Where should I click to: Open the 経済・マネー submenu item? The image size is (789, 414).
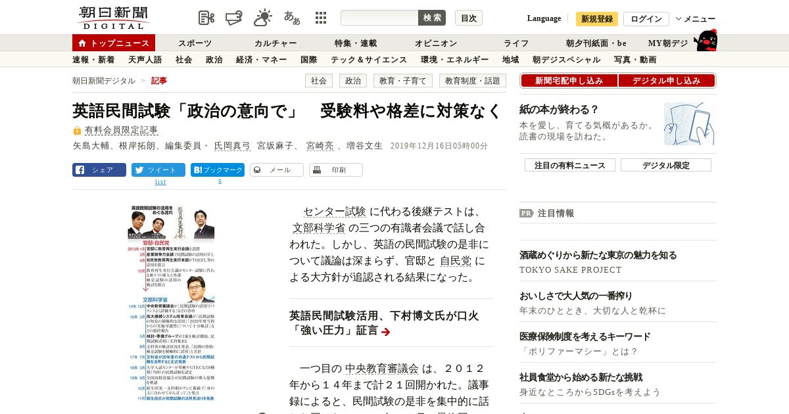click(x=262, y=60)
